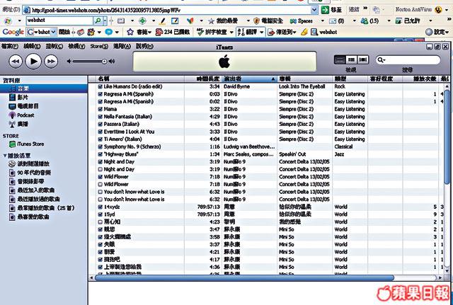Viewport: 453px width, 305px height.
Task: Adjust the iTunes volume slider knob
Action: tap(104, 62)
